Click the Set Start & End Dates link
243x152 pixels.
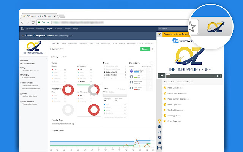point(30,96)
